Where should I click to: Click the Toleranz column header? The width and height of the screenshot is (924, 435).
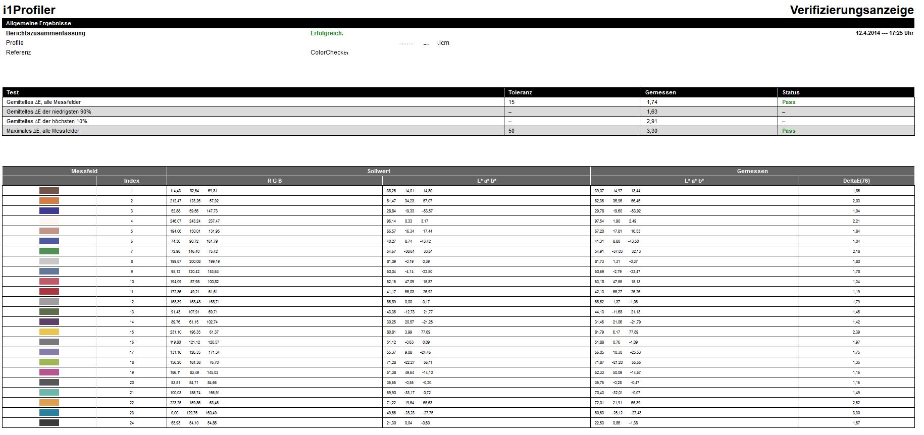click(x=520, y=92)
